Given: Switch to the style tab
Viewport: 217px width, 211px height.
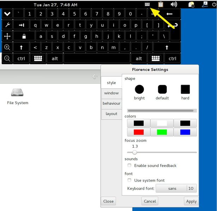Looking at the screenshot, I should tap(111, 83).
